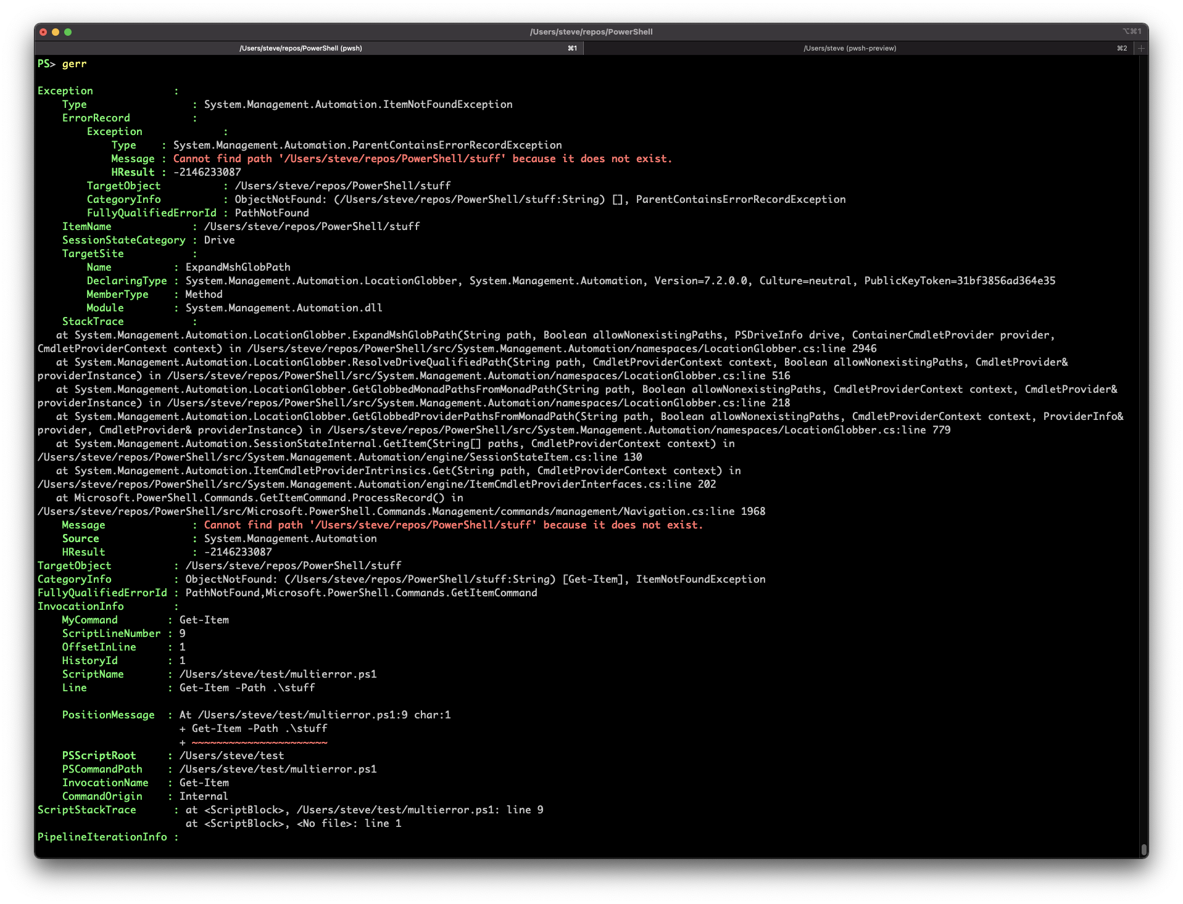Click the 'SessionStateCategory' value Drive
Screen dimensions: 1183x904
219,240
